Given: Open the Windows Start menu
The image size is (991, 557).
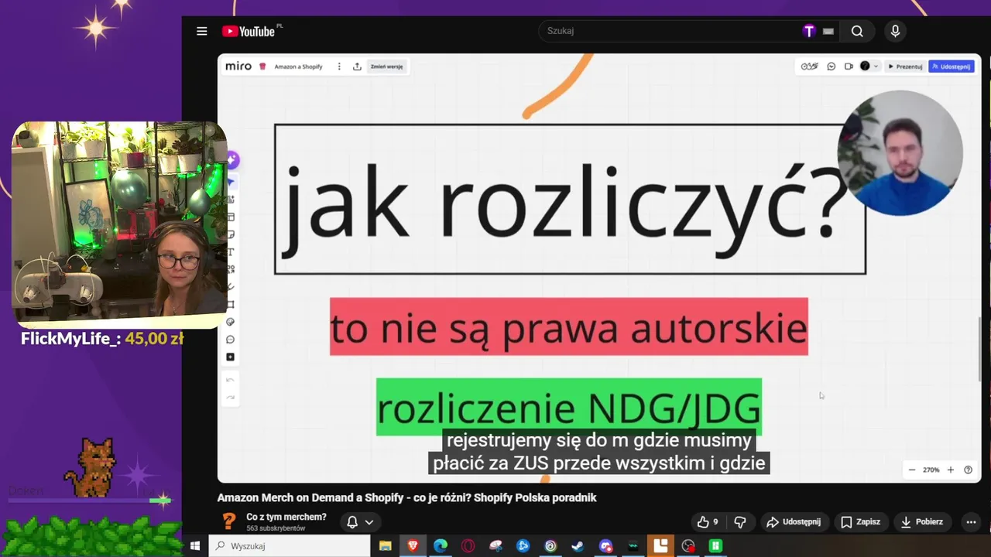Looking at the screenshot, I should 195,545.
